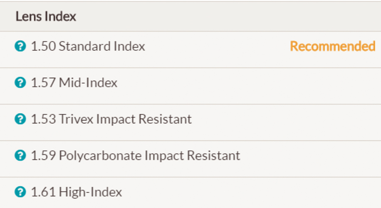The height and width of the screenshot is (208, 381).
Task: Click the '1.50' number in the first row
Action: click(43, 46)
